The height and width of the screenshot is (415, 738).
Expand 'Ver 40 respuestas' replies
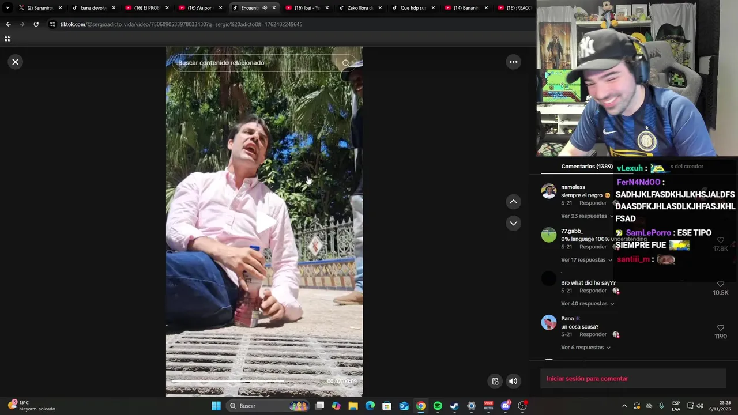click(588, 304)
